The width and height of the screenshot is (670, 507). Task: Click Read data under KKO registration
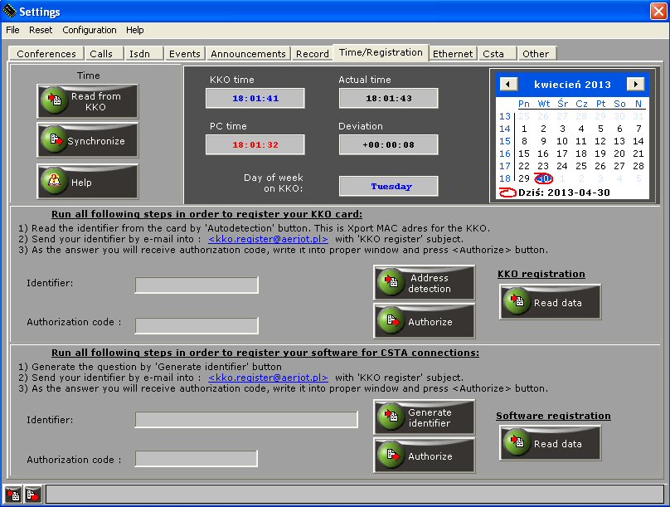click(x=551, y=302)
